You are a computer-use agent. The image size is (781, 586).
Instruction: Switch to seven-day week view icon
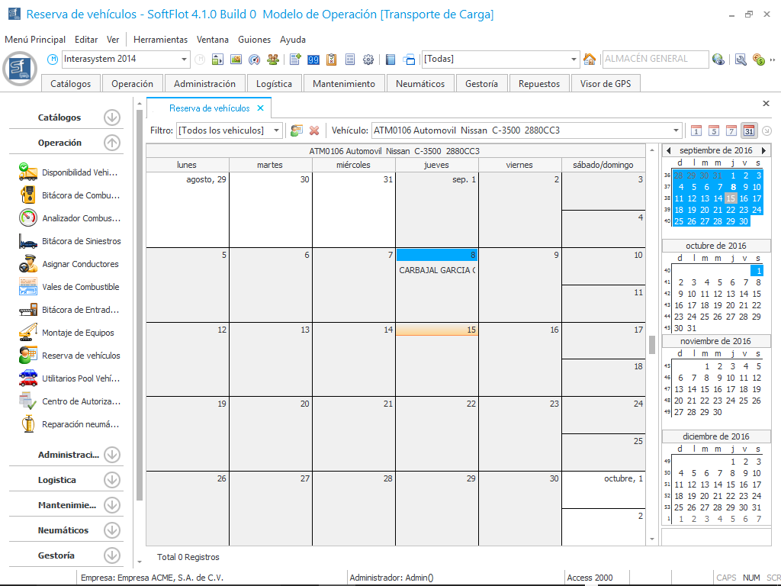[731, 130]
